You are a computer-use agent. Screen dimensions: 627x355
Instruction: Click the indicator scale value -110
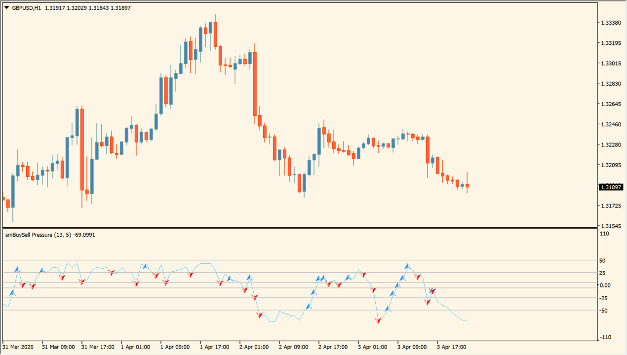604,337
